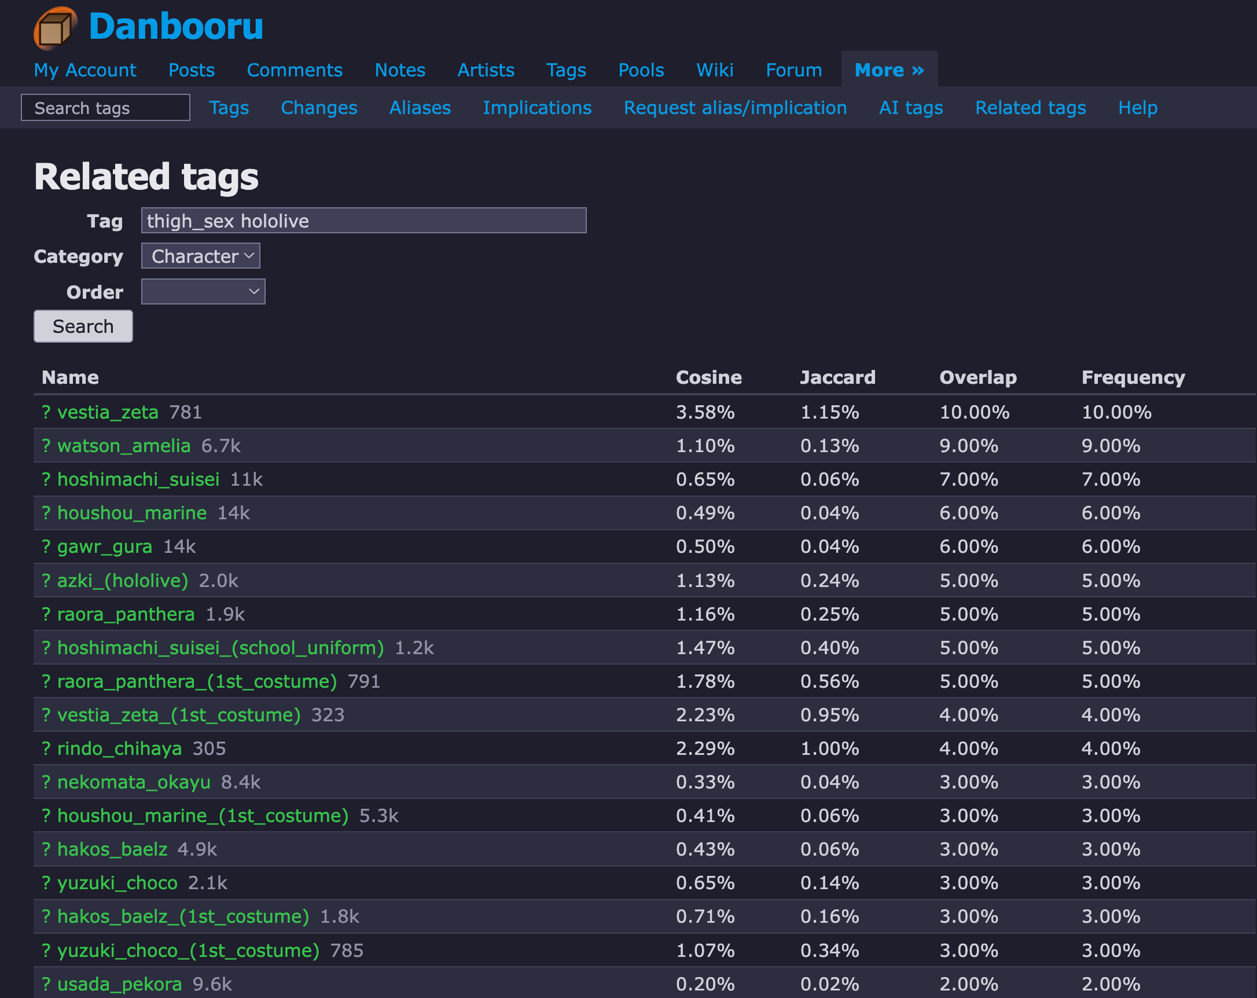
Task: Click the Tag field containing thigh_sex hololive
Action: coord(364,221)
